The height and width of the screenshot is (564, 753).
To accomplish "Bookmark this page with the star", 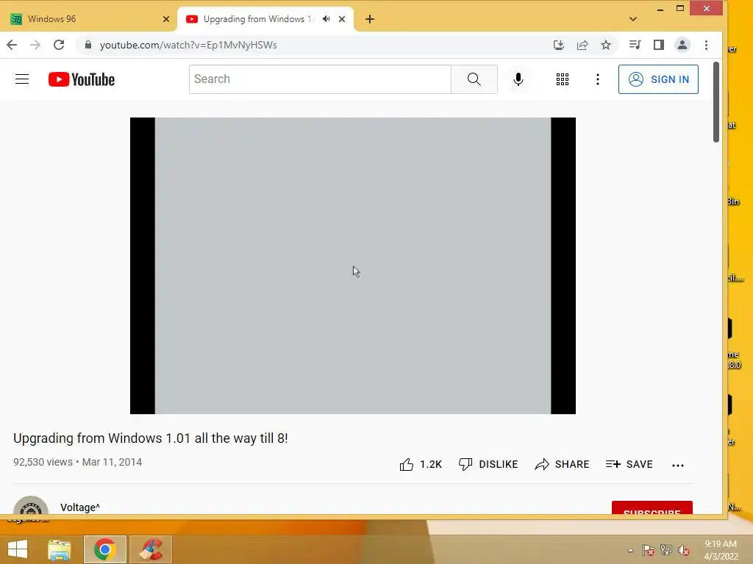I will coord(606,45).
